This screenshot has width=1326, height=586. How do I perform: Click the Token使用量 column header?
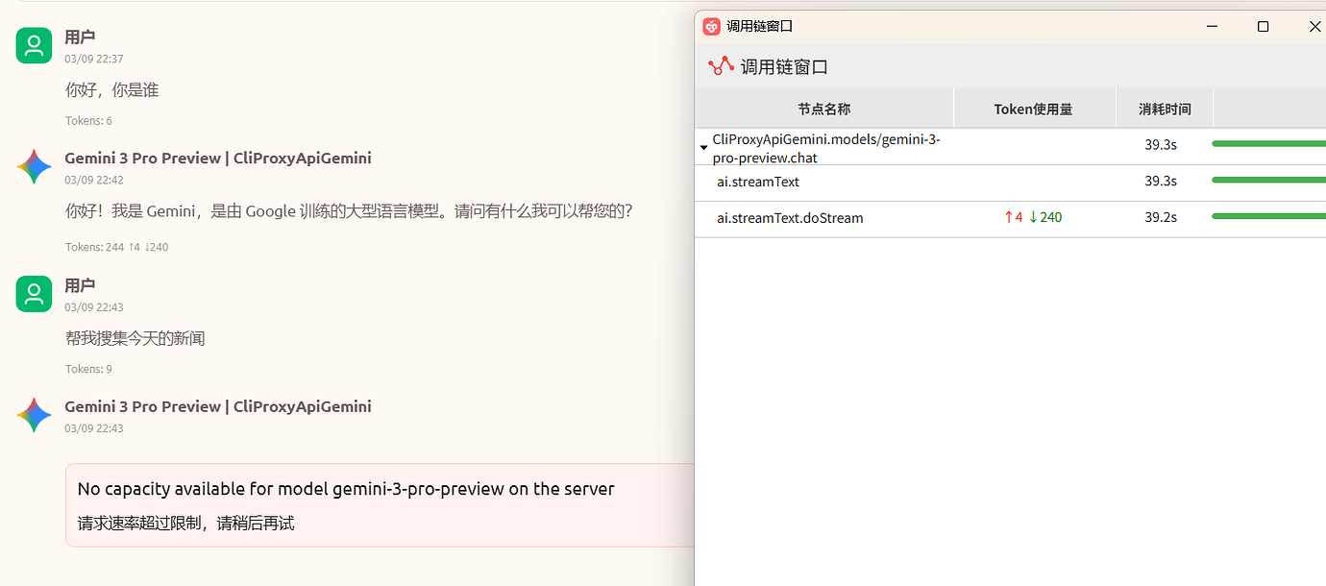pos(1034,109)
